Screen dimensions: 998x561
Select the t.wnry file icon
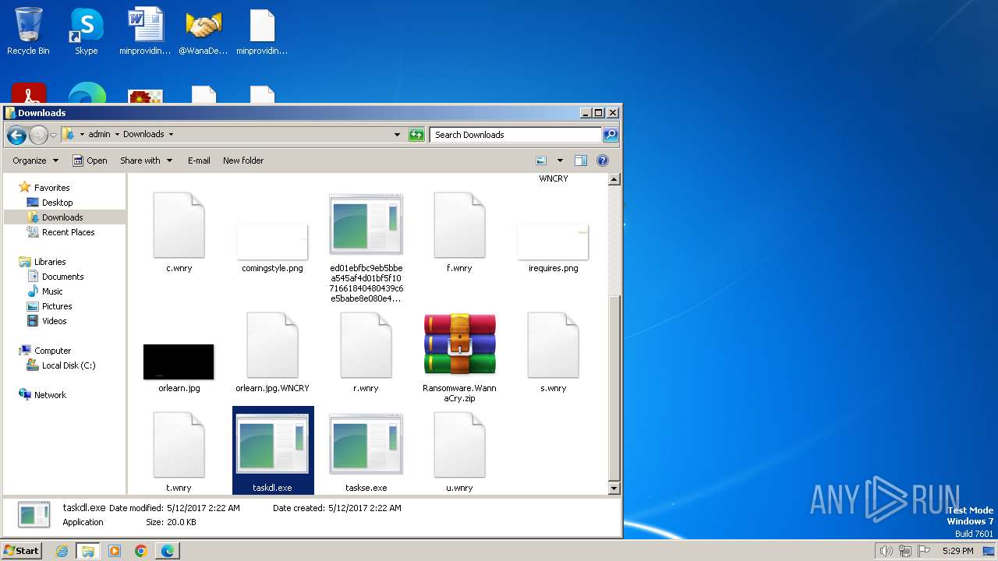[x=179, y=445]
